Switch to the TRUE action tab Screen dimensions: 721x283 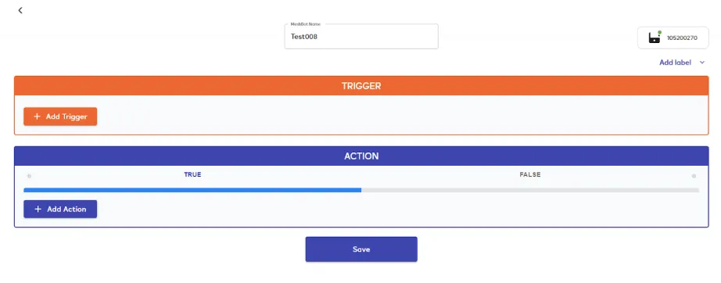coord(192,174)
